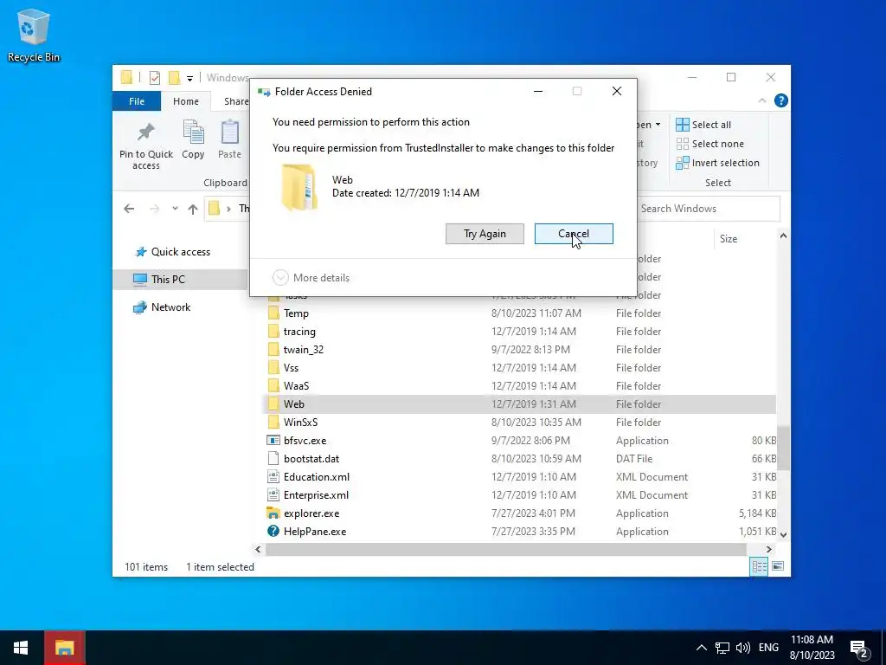886x665 pixels.
Task: Click the Try Again button
Action: [485, 234]
